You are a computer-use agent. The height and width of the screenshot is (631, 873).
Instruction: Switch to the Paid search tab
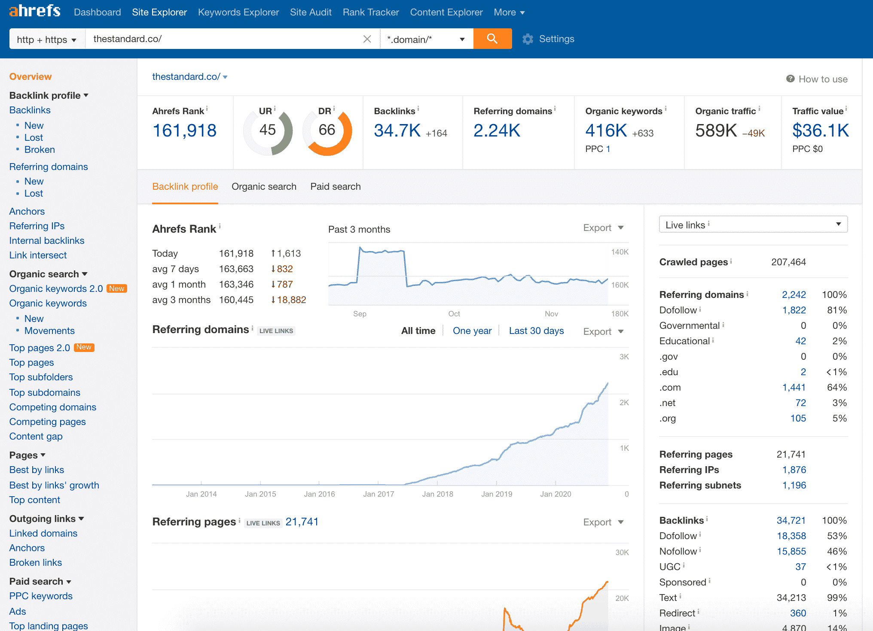336,187
